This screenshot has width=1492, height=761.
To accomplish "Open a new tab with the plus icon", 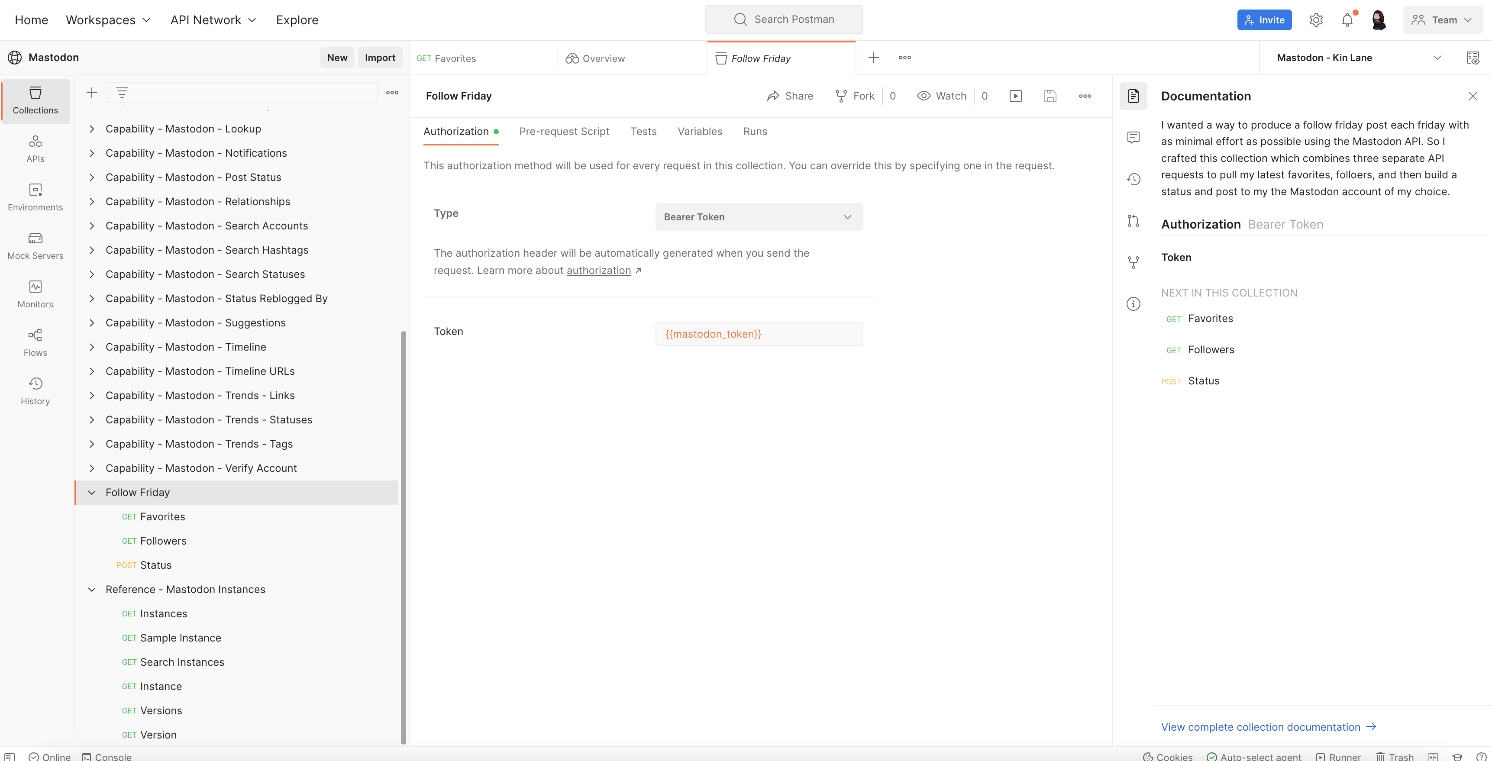I will click(873, 57).
